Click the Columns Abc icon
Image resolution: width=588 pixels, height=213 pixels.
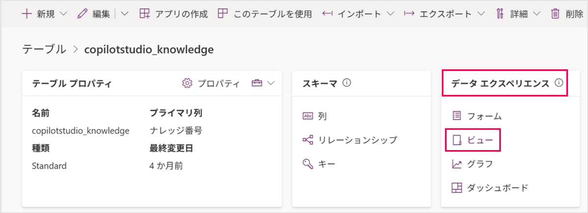pyautogui.click(x=308, y=116)
